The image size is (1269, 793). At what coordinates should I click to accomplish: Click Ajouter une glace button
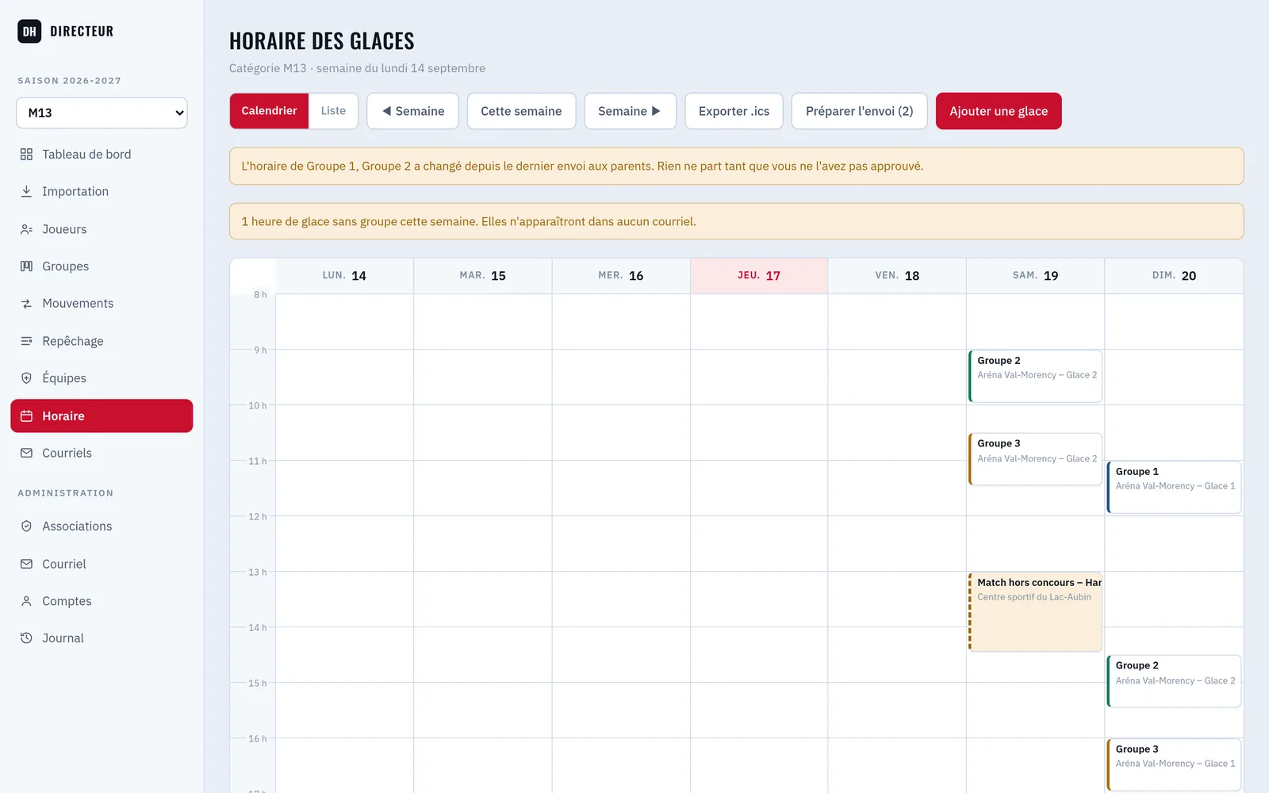coord(999,111)
